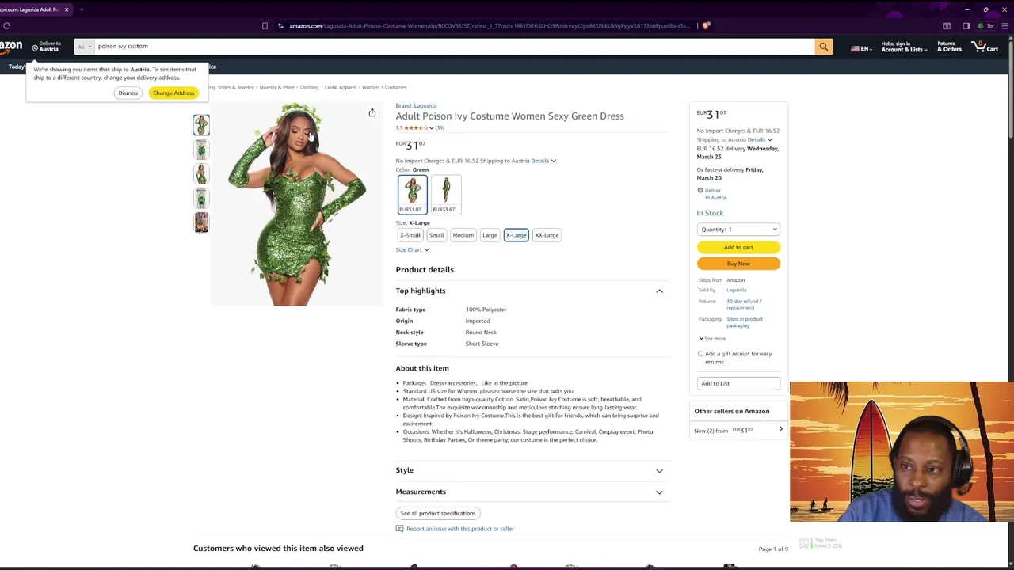
Task: Open the All search category dropdown
Action: [x=84, y=47]
